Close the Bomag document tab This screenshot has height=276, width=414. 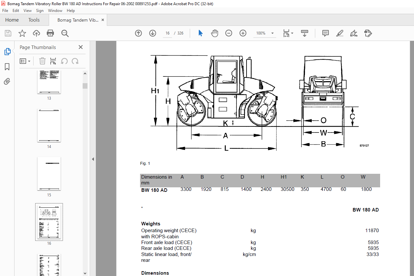103,20
